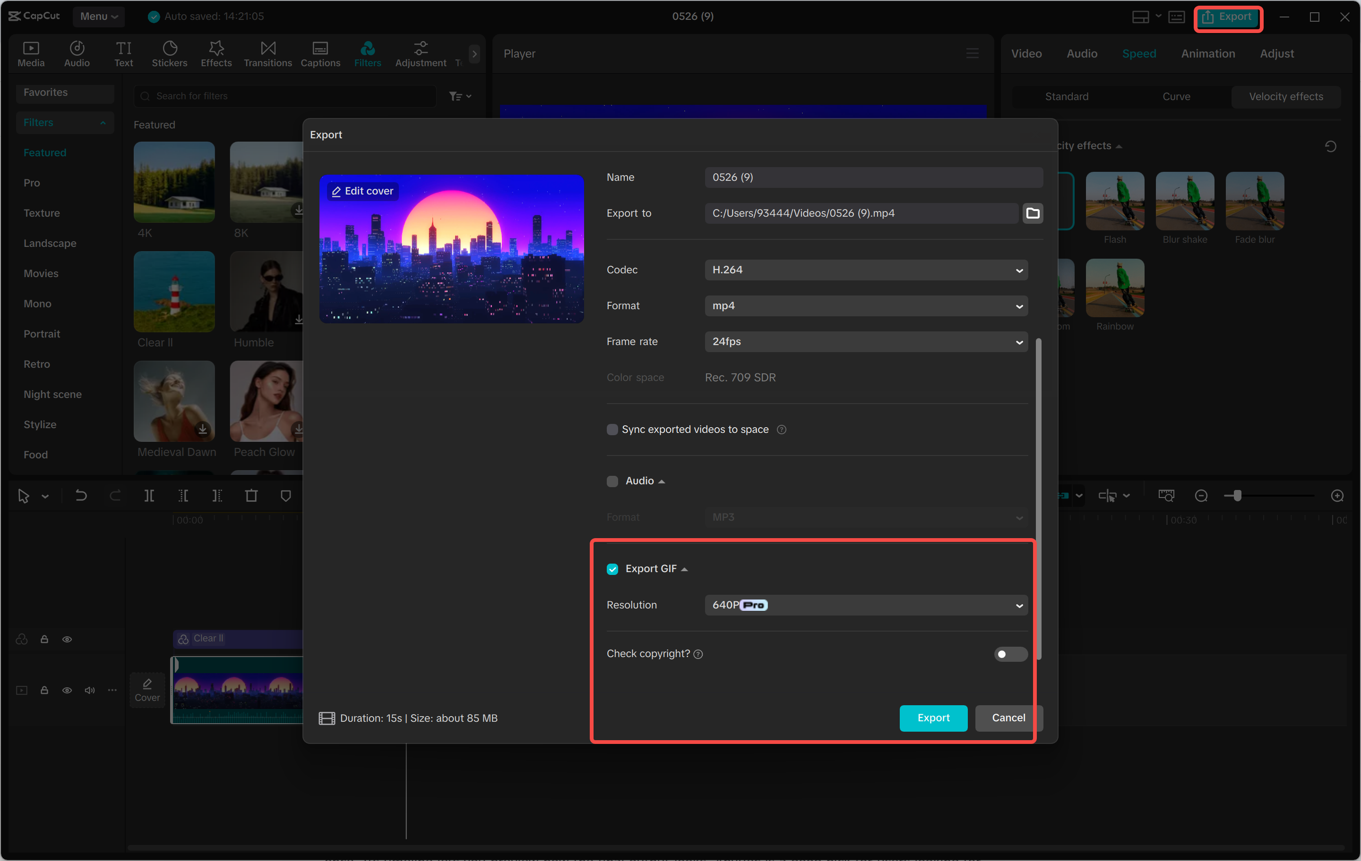The height and width of the screenshot is (861, 1361).
Task: Click the filter sort icon beside search
Action: [460, 97]
